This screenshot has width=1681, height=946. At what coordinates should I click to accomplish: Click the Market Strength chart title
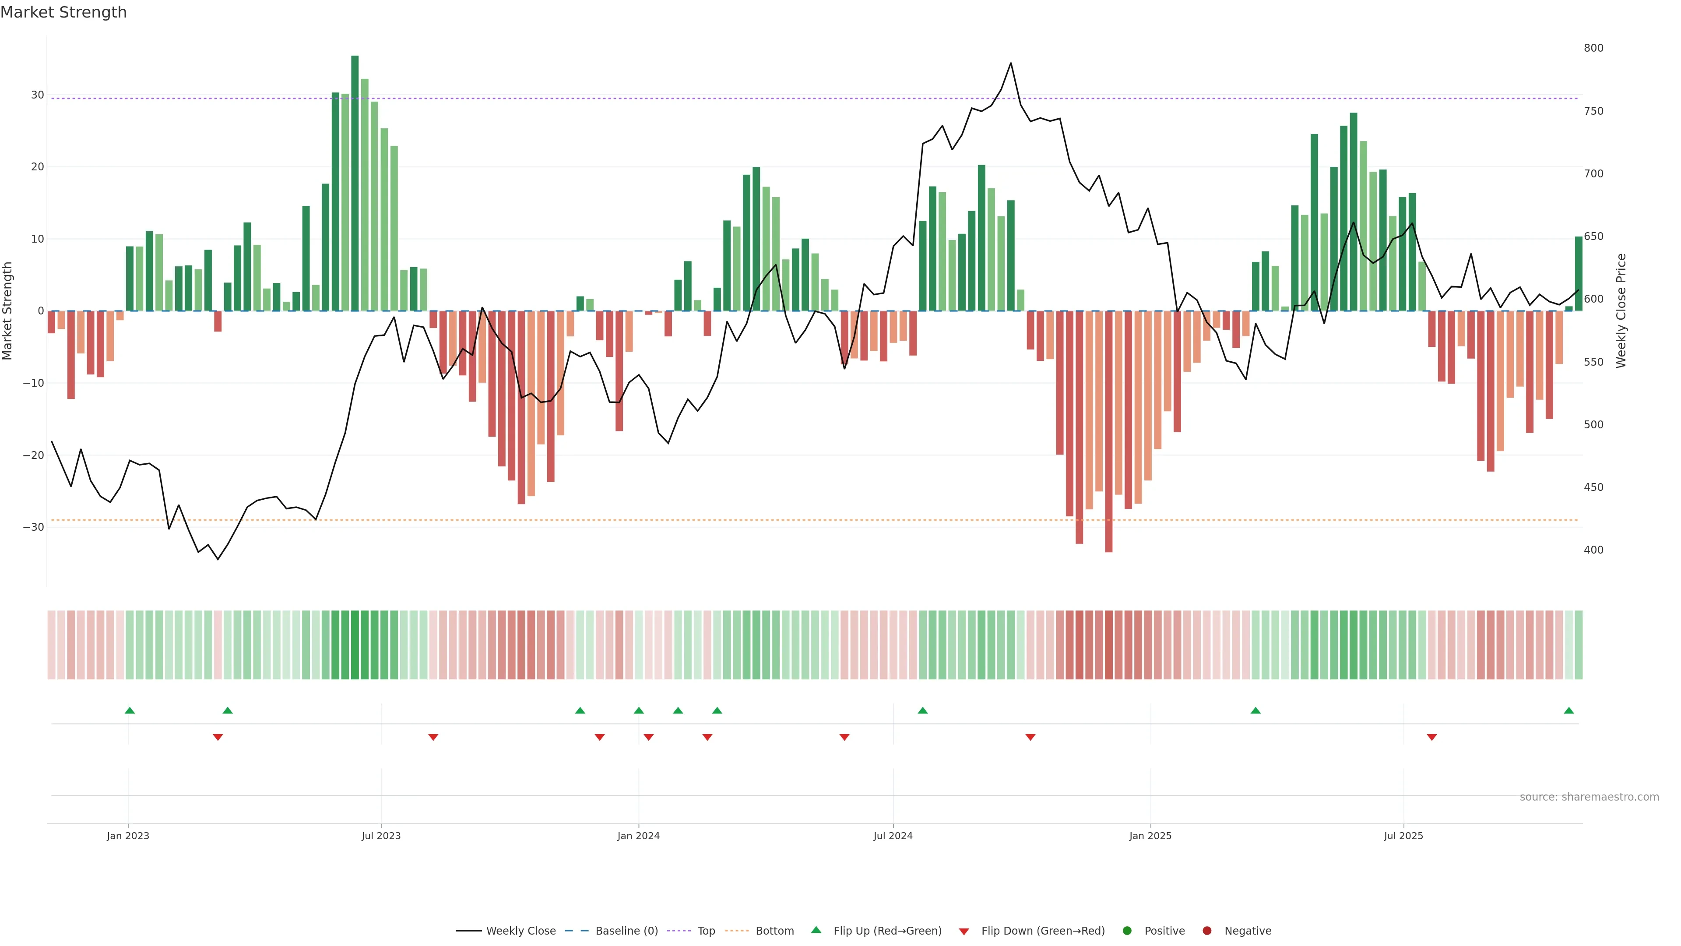(63, 12)
